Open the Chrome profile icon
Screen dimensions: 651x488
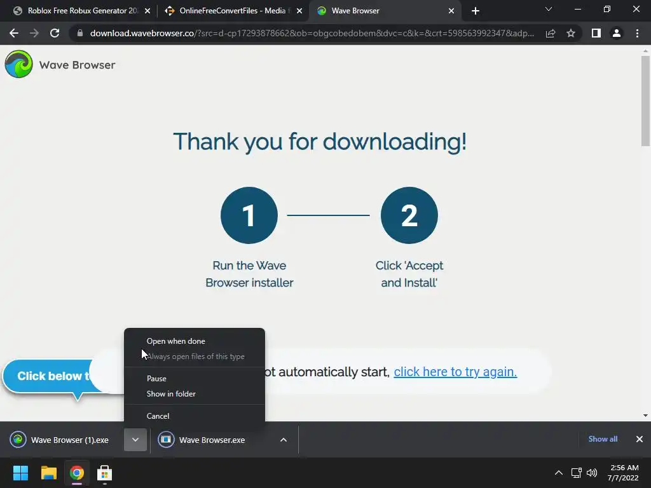click(x=617, y=33)
